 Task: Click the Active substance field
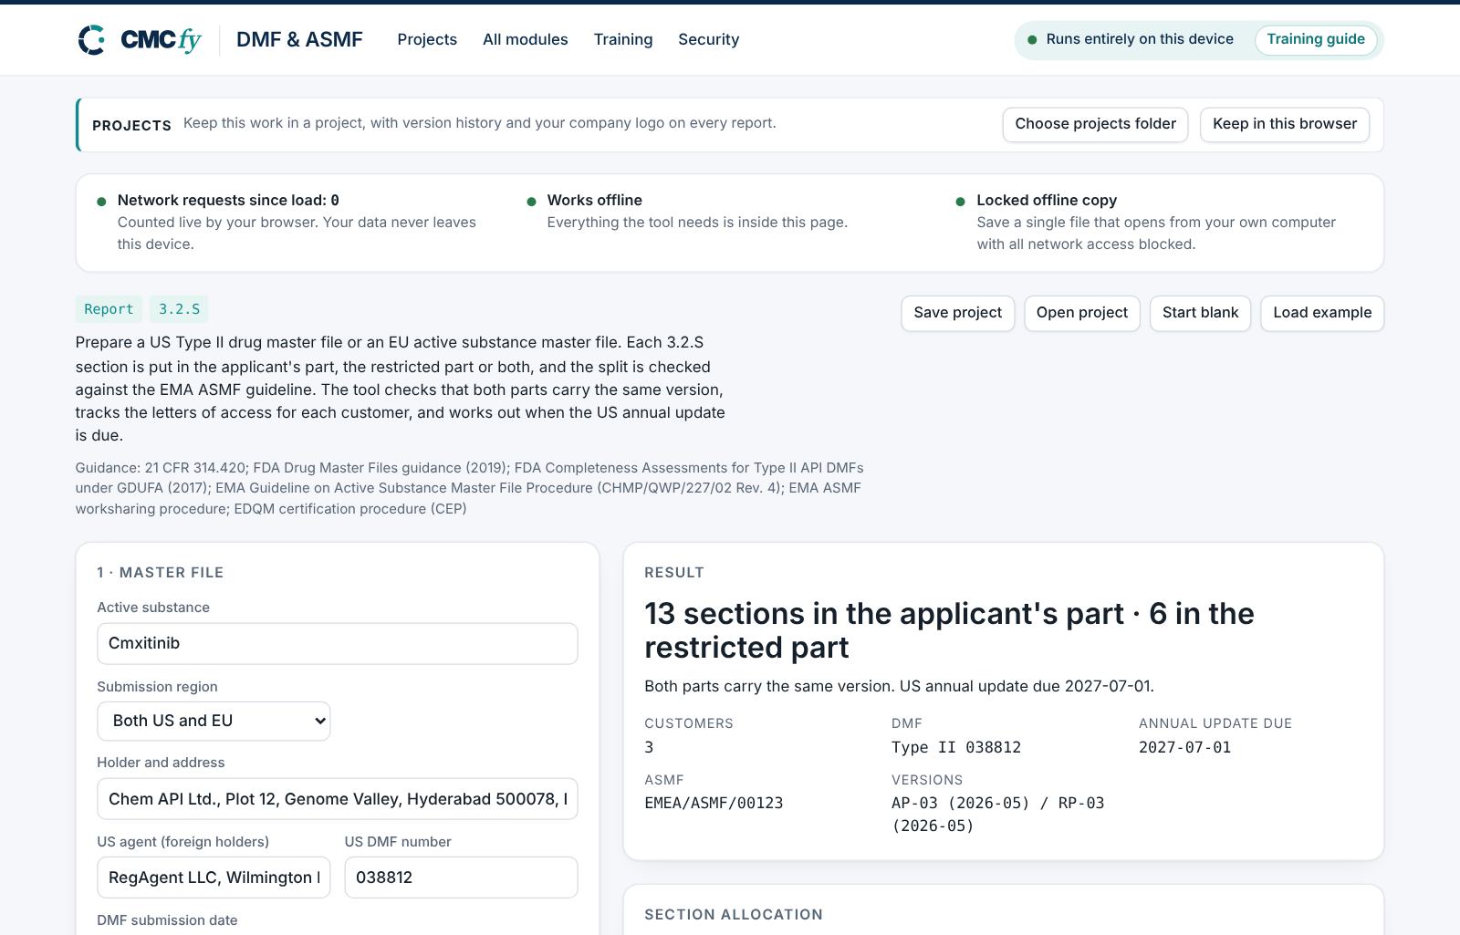(x=337, y=643)
